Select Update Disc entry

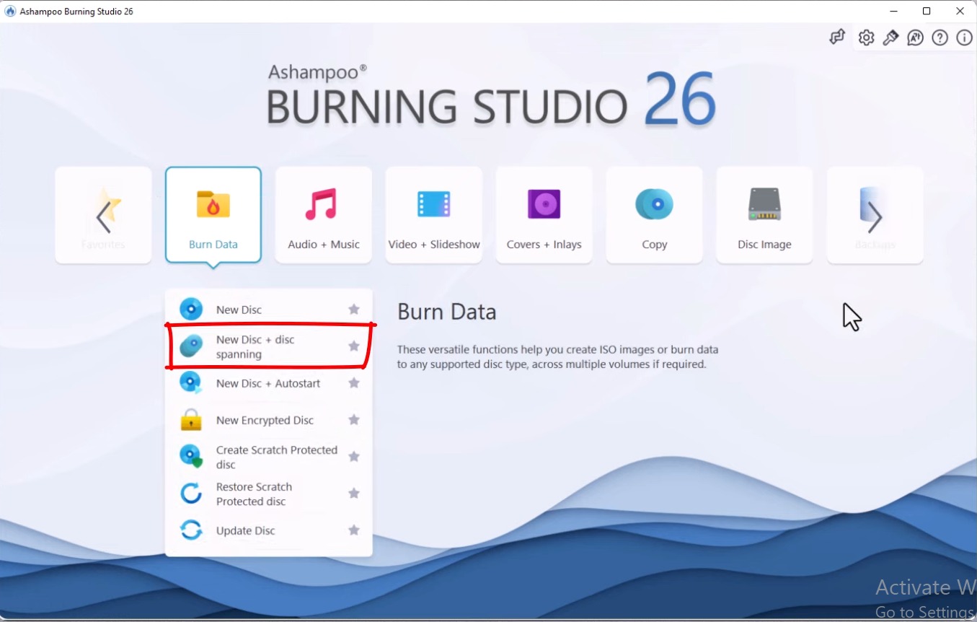(x=269, y=530)
